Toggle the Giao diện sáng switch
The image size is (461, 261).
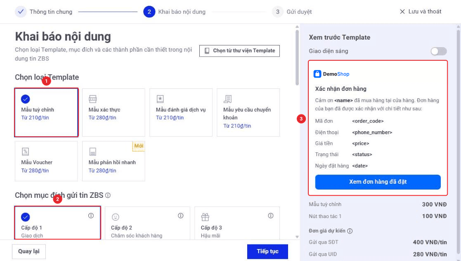(x=439, y=51)
